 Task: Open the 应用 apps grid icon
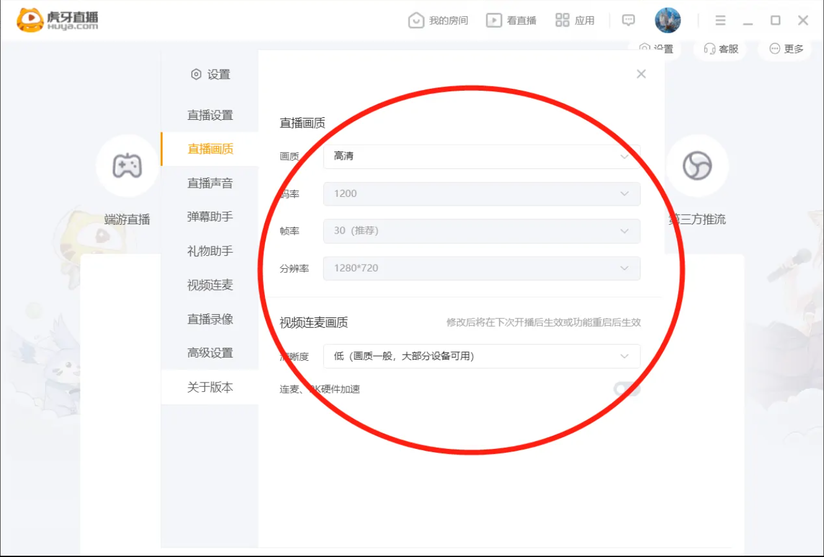[x=563, y=19]
